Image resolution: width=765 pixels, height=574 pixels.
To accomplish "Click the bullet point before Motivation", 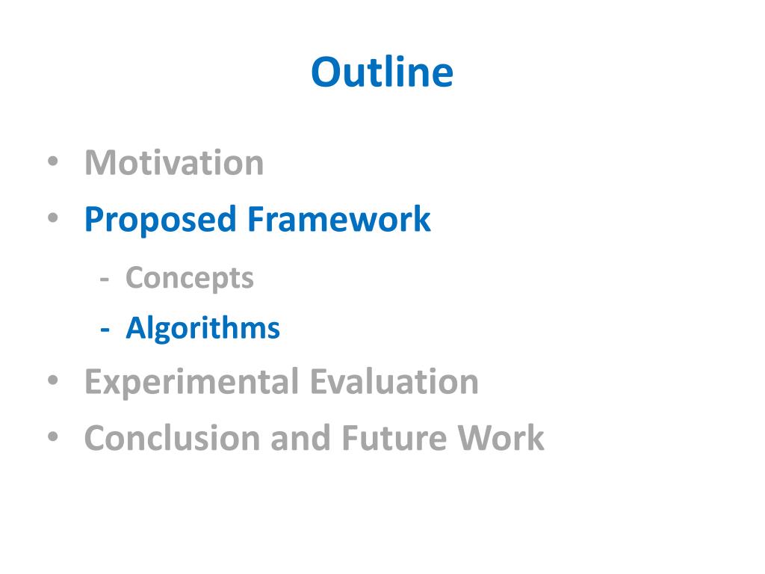I will pyautogui.click(x=53, y=161).
